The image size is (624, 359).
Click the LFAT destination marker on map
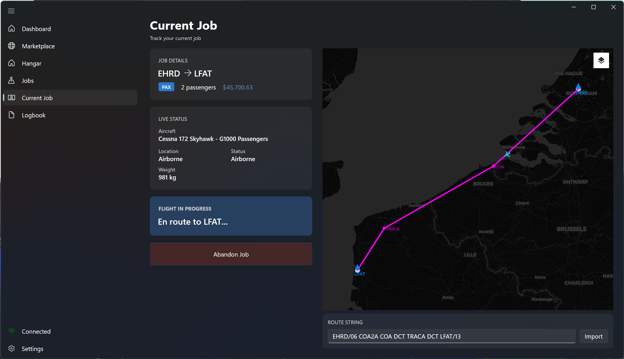coord(357,268)
